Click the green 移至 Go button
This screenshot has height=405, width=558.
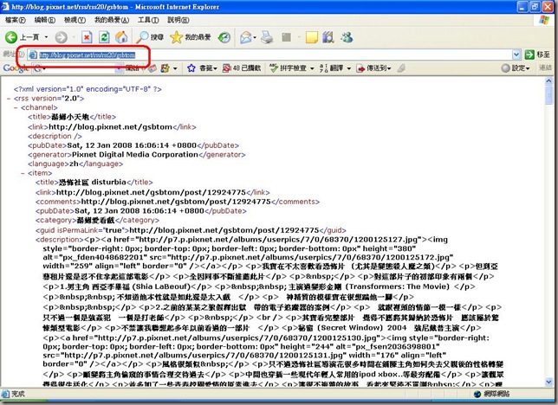pyautogui.click(x=537, y=55)
